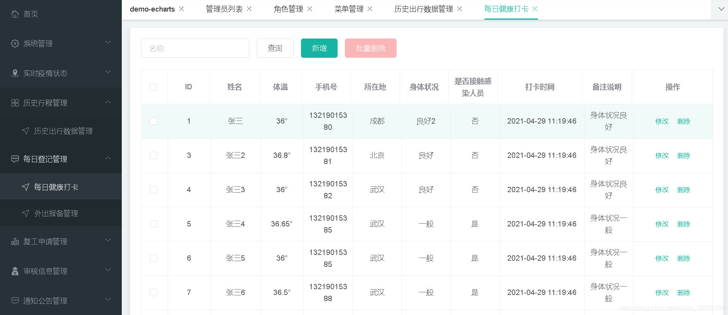
Task: Click the paper plane icon for 外出报备管理
Action: (25, 213)
